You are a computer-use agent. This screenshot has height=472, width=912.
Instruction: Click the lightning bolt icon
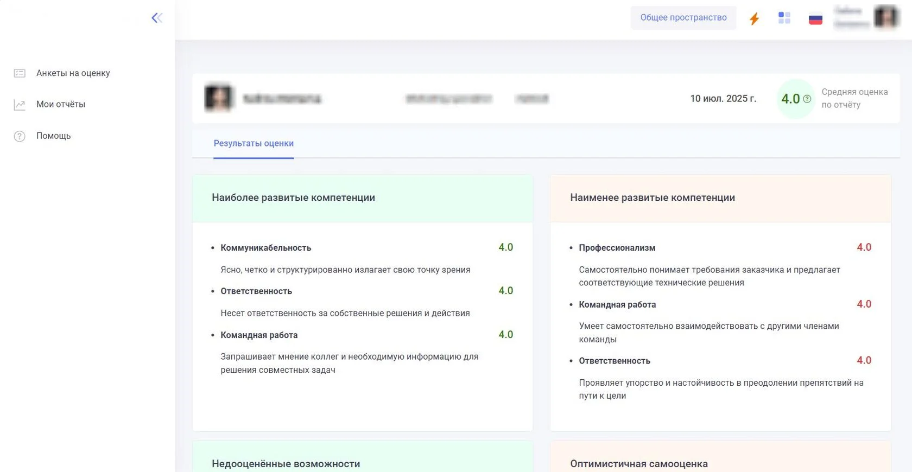[x=754, y=19]
